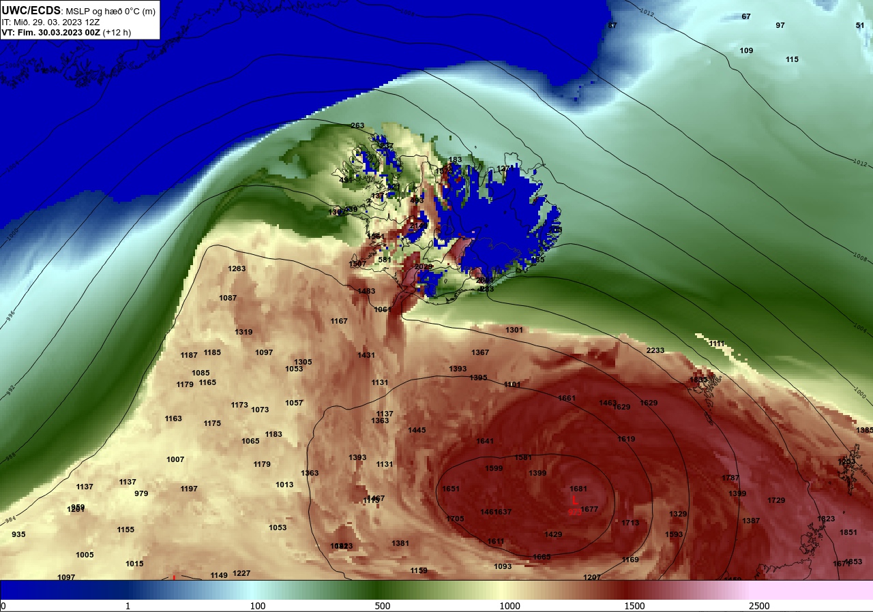
Task: Click the 1611 height value
Action: coord(496,541)
